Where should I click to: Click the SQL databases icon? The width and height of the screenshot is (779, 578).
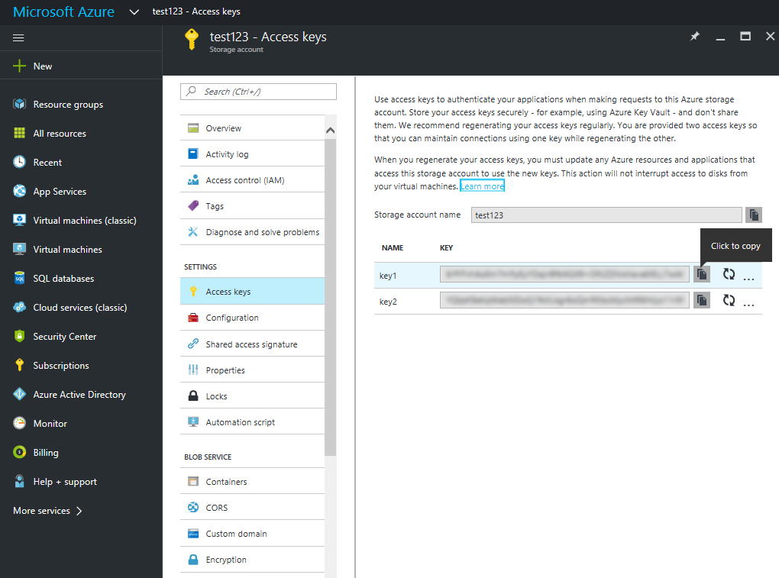tap(19, 278)
